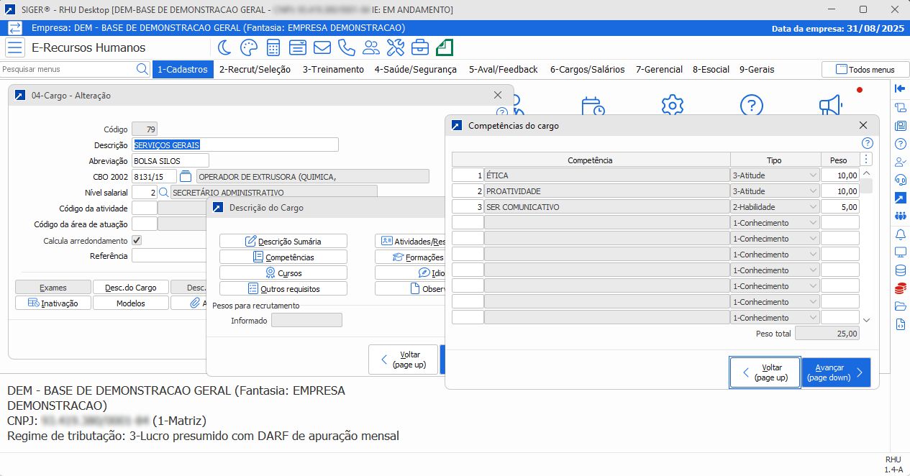This screenshot has width=910, height=476.
Task: Open the color theme palette icon
Action: [x=248, y=47]
